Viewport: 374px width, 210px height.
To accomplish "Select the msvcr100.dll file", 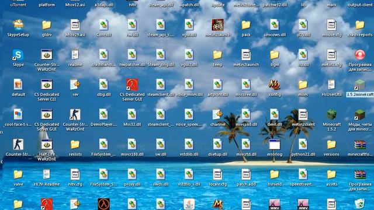I will coord(132,145).
